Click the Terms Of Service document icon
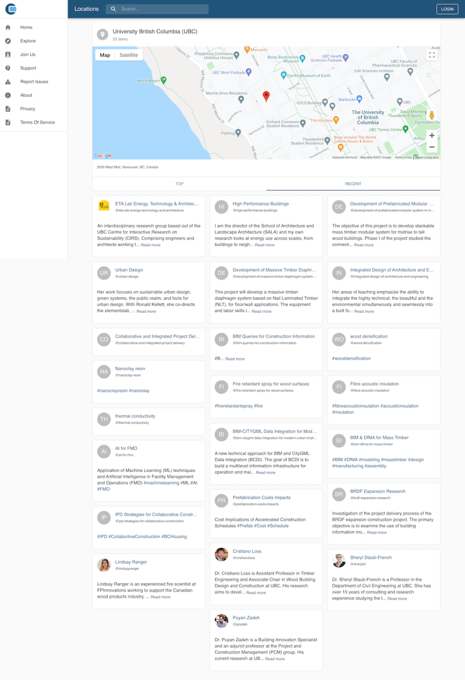The image size is (465, 680). click(x=8, y=122)
